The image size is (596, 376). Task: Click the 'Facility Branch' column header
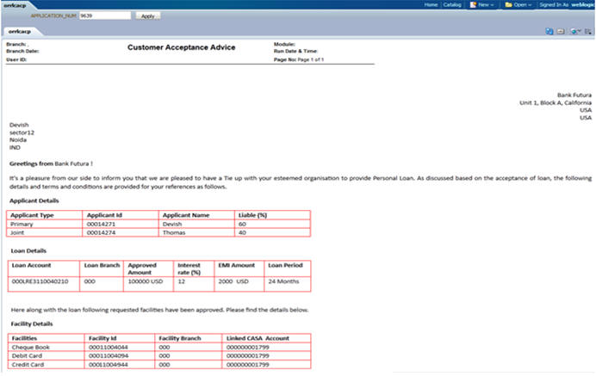pos(180,338)
